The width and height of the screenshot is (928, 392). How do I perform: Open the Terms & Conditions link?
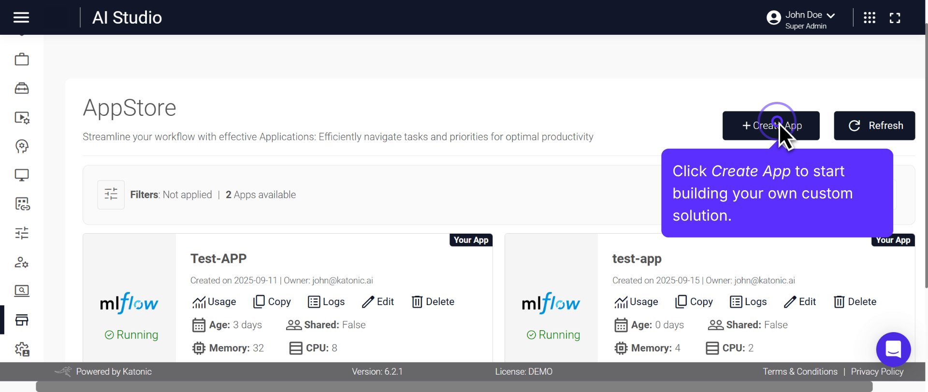[800, 371]
